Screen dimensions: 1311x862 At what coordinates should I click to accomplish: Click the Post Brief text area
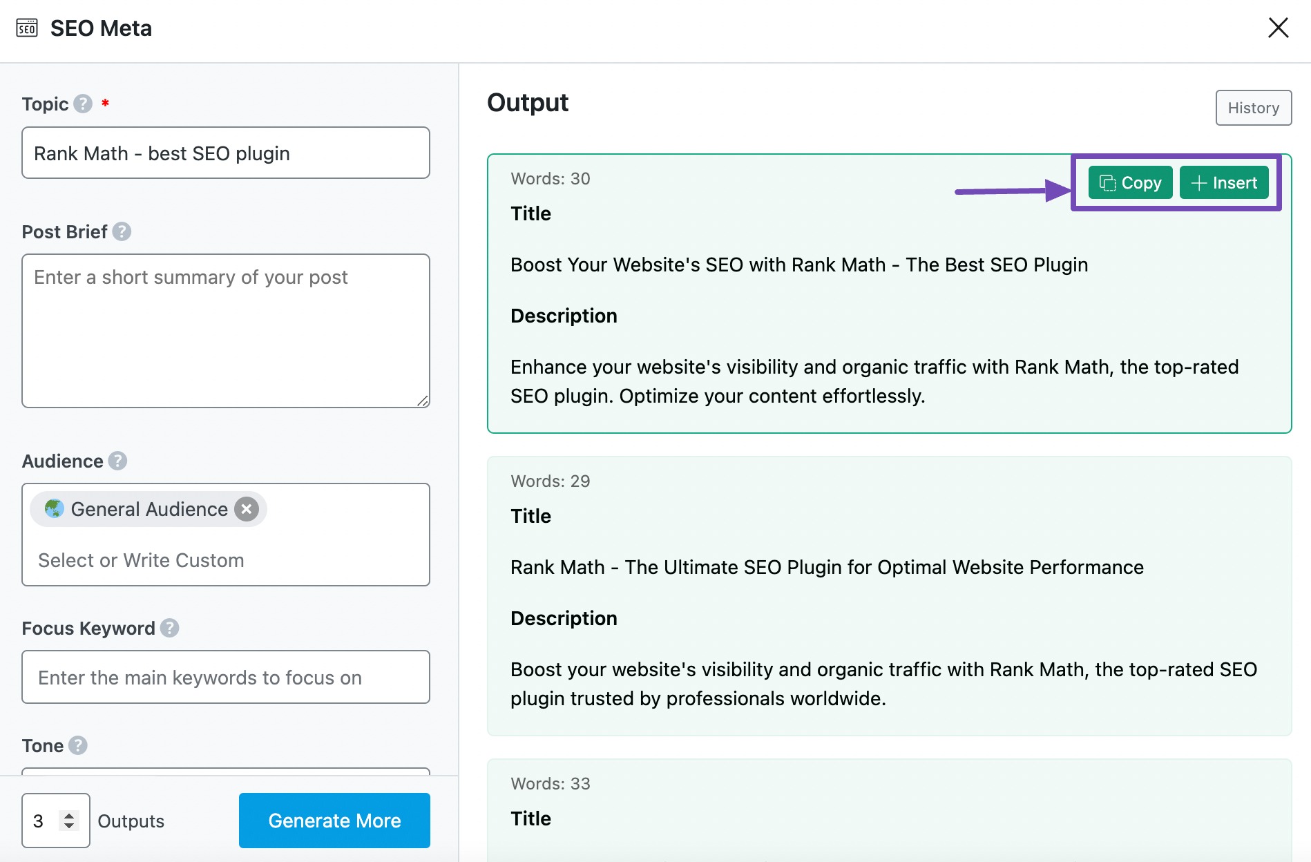pos(225,330)
